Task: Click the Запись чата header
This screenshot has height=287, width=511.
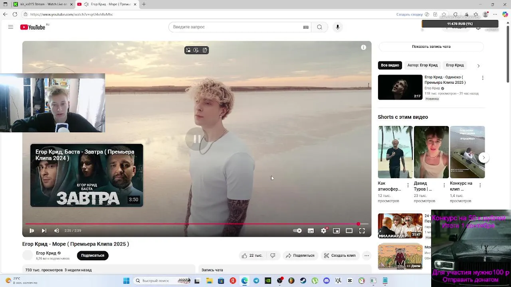Action: tap(212, 270)
